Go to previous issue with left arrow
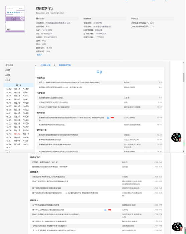This screenshot has width=186, height=234. pyautogui.click(x=36, y=65)
